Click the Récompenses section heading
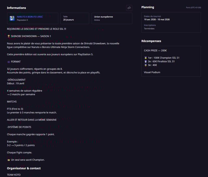The width and height of the screenshot is (208, 177). [x=151, y=41]
